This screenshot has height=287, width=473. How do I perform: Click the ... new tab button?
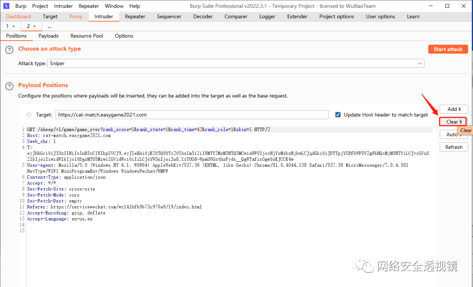pyautogui.click(x=49, y=27)
